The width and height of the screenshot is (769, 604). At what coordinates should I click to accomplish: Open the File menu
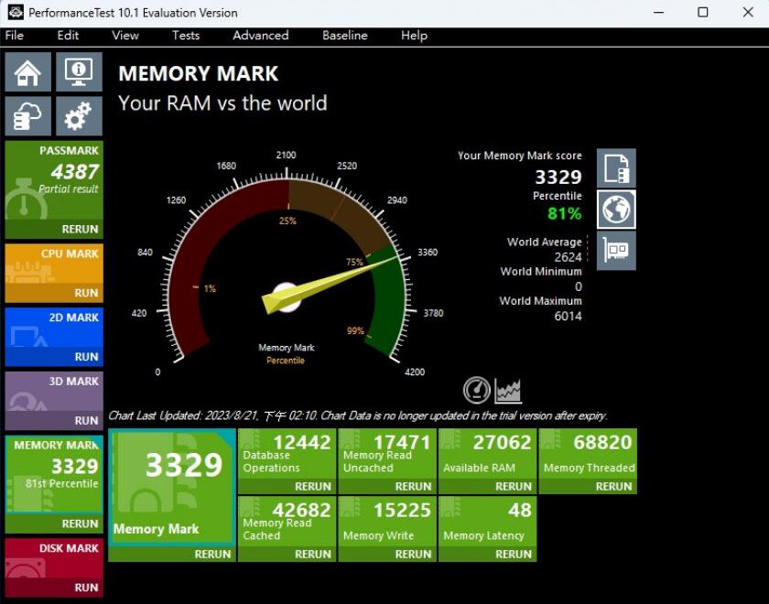click(15, 36)
